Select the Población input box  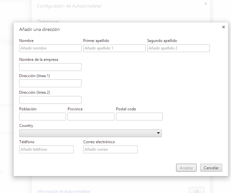pyautogui.click(x=43, y=117)
